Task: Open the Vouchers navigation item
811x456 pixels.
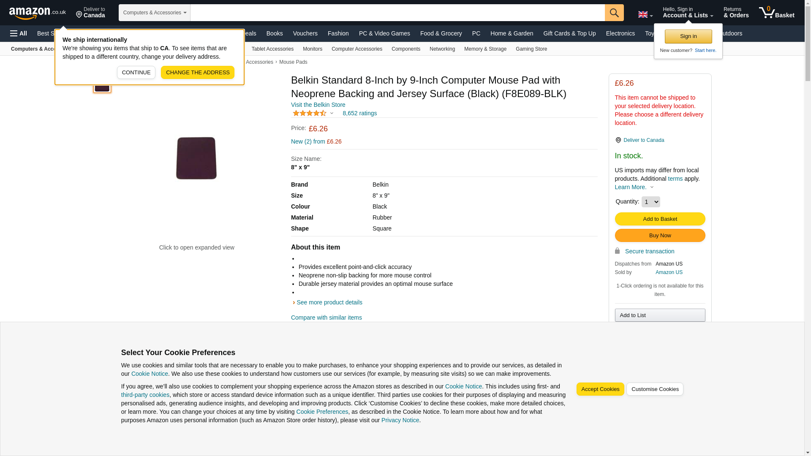Action: pyautogui.click(x=305, y=33)
